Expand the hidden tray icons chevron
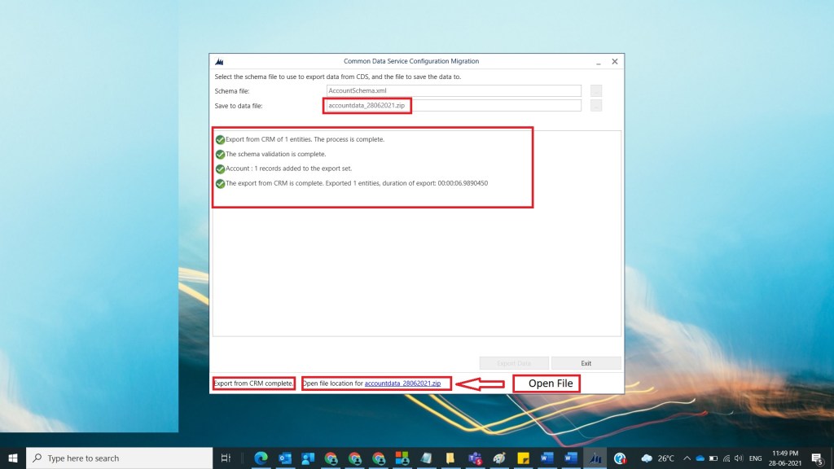This screenshot has width=834, height=469. 687,458
